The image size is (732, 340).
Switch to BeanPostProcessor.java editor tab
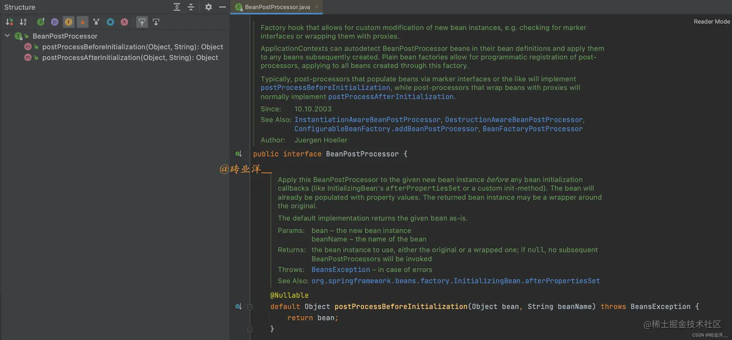pos(277,7)
